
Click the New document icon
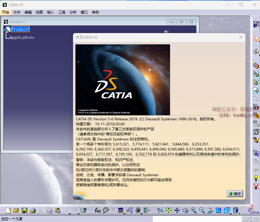coord(8,210)
